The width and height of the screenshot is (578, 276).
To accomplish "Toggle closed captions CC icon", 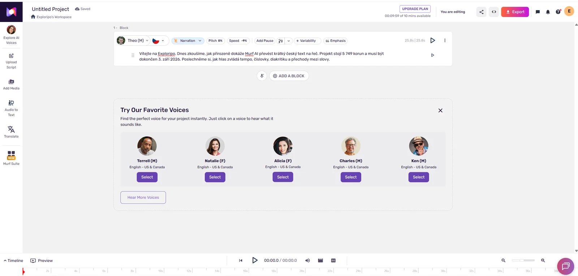I will coord(333,260).
